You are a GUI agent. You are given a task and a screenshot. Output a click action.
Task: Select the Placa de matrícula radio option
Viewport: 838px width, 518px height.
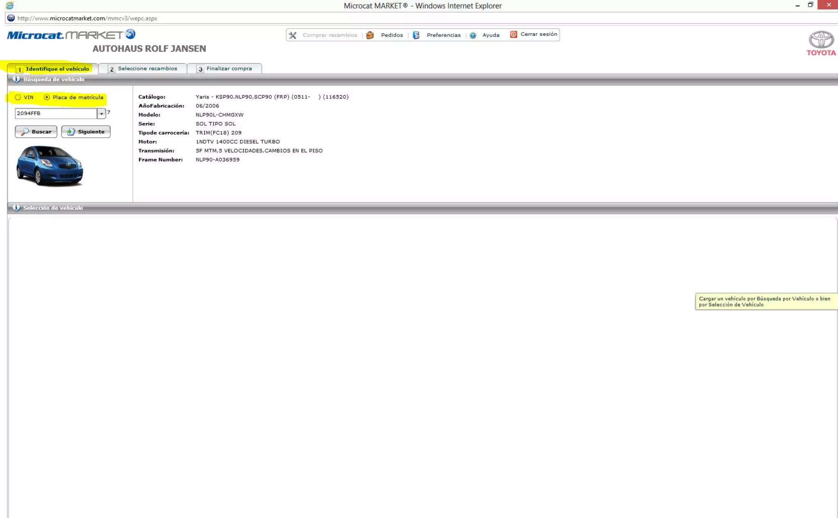pyautogui.click(x=47, y=97)
